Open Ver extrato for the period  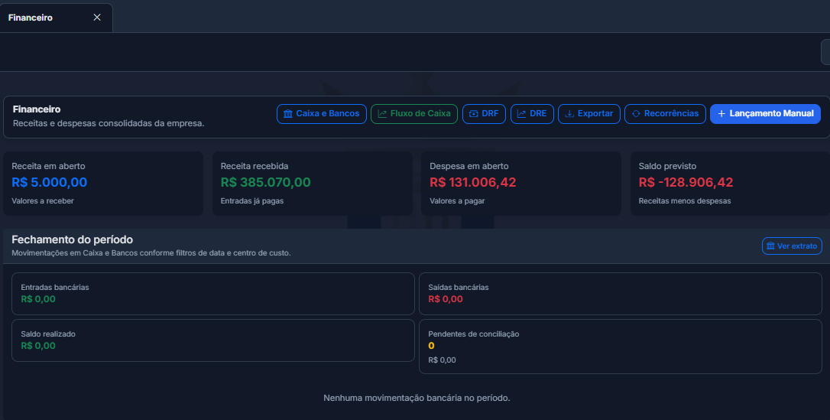pyautogui.click(x=792, y=246)
